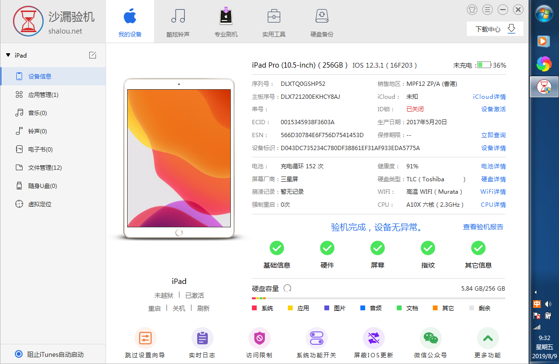Click the yellow 应用 legend swatch
This screenshot has width=559, height=364.
290,308
